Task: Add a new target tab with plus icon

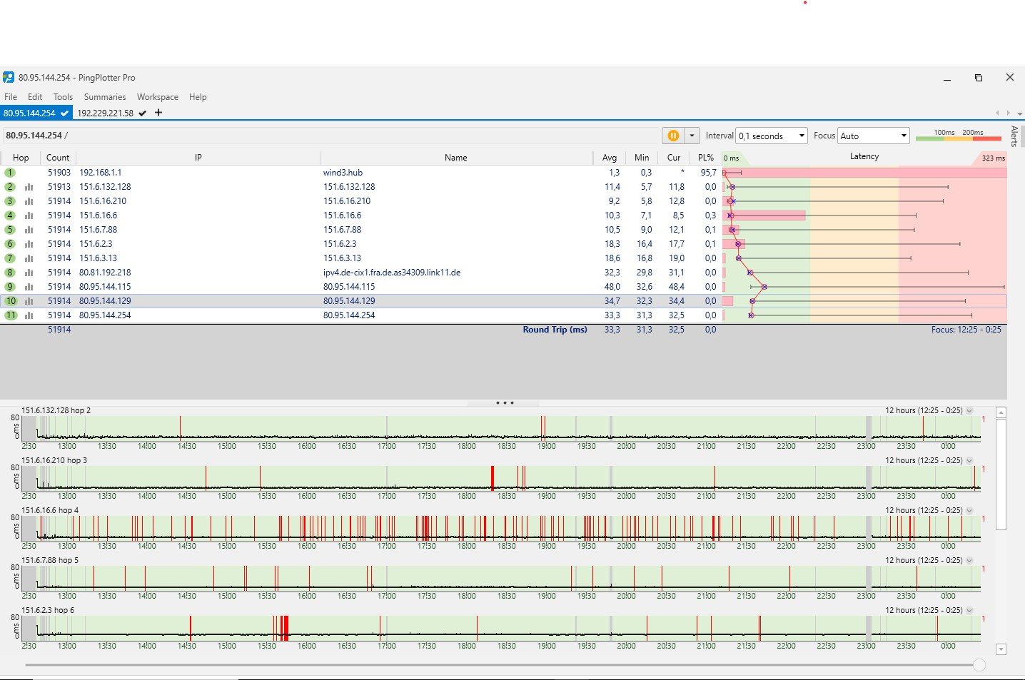Action: (158, 113)
